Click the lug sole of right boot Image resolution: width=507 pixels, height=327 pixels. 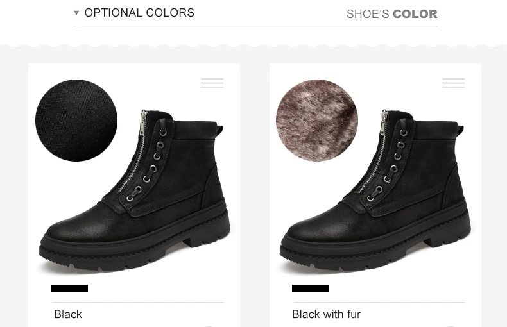(x=375, y=247)
